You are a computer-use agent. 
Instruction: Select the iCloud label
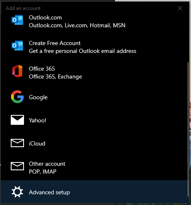click(x=37, y=143)
